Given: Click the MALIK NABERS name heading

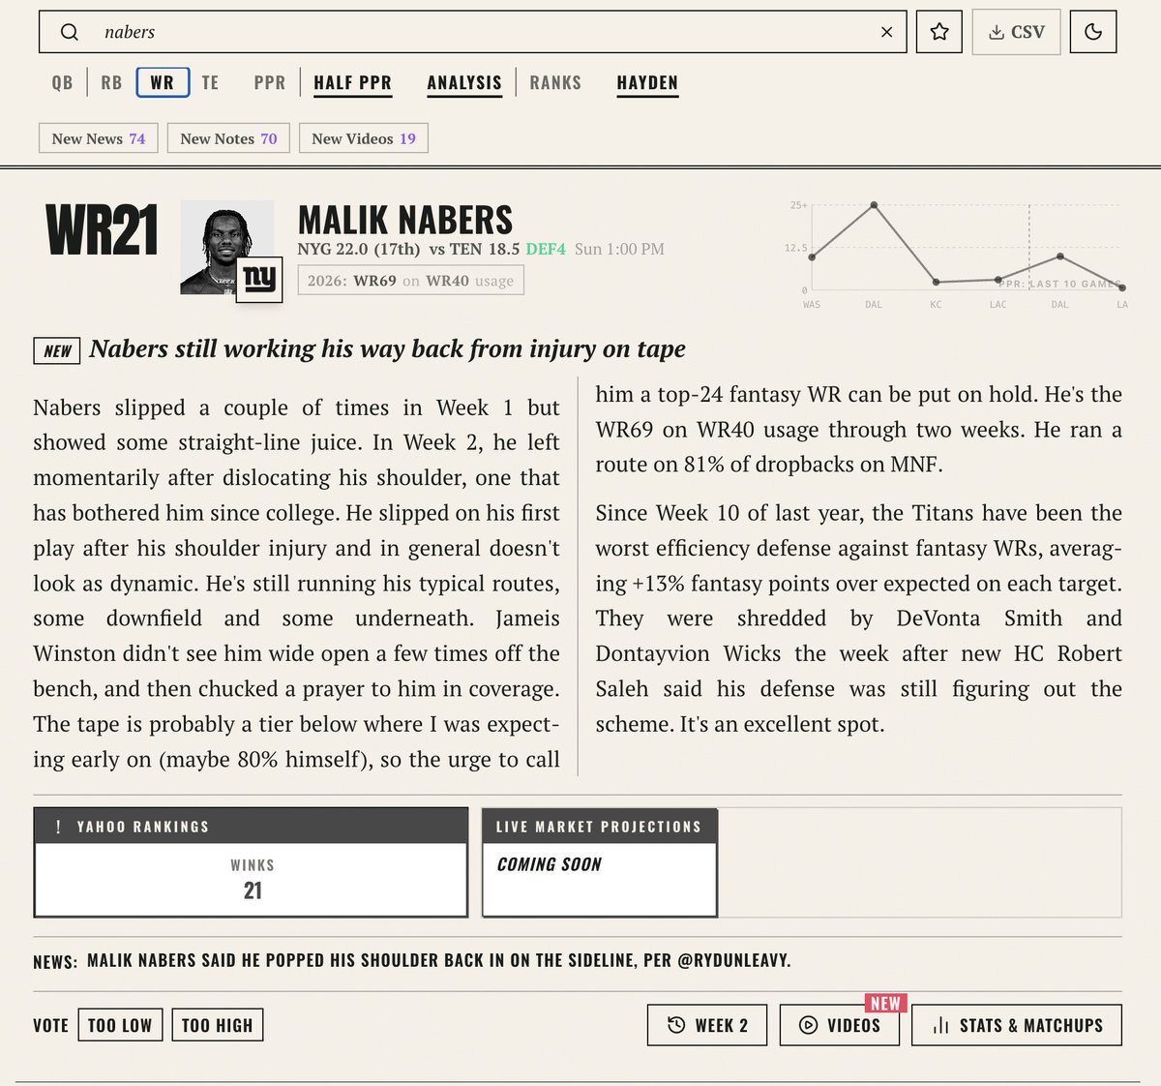Looking at the screenshot, I should coord(405,220).
